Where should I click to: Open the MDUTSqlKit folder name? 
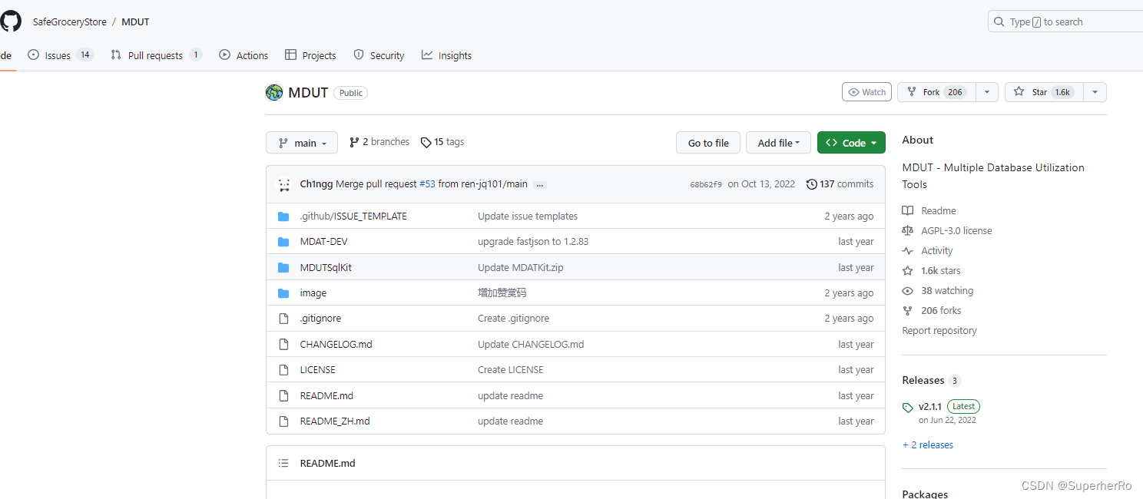(x=326, y=268)
